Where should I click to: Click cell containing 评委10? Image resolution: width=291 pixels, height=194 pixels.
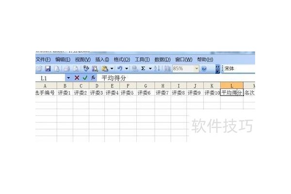(212, 93)
